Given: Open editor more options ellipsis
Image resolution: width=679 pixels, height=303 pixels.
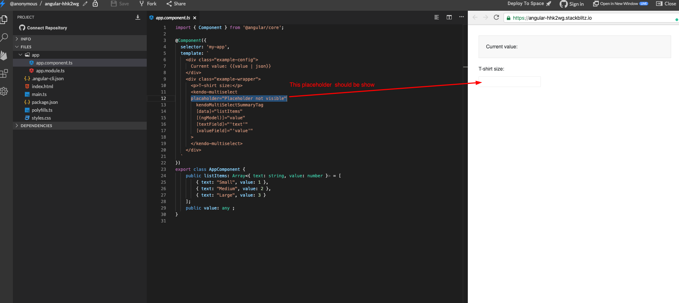Looking at the screenshot, I should 461,17.
